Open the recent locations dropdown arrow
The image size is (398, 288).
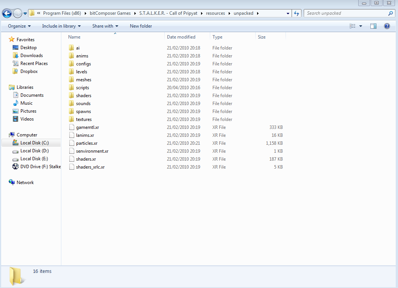click(x=25, y=14)
